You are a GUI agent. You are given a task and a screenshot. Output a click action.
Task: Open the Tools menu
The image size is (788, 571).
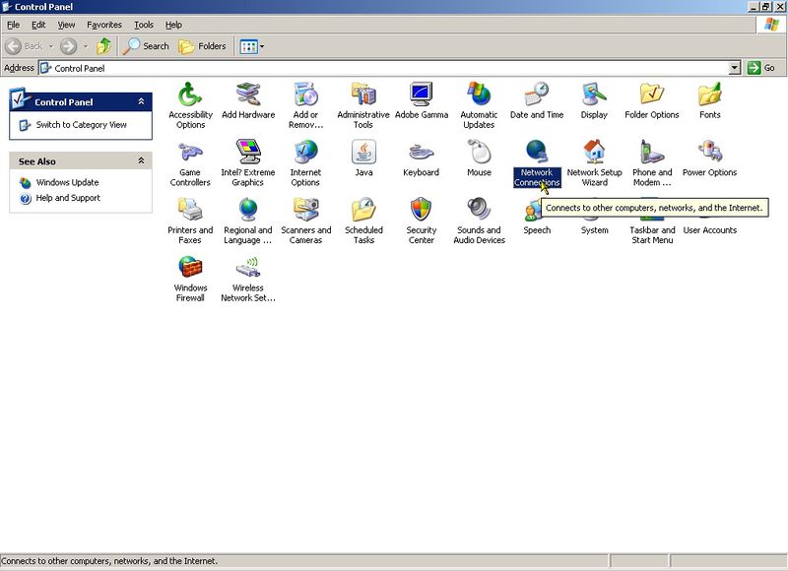(x=144, y=25)
